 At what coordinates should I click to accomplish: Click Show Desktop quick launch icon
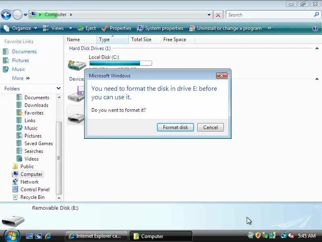point(29,236)
